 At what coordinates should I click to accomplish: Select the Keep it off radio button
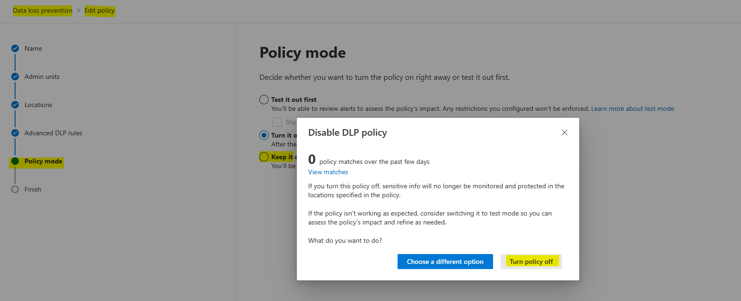point(264,157)
